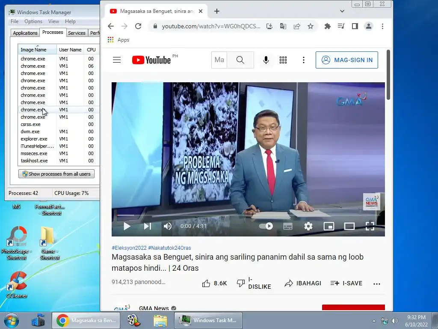Click the video progress bar
Viewport: 438px width, 329px height.
[x=248, y=216]
